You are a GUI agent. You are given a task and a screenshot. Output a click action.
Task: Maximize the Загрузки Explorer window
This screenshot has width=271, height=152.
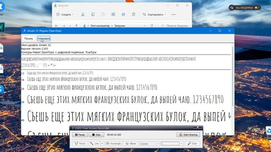(x=177, y=5)
